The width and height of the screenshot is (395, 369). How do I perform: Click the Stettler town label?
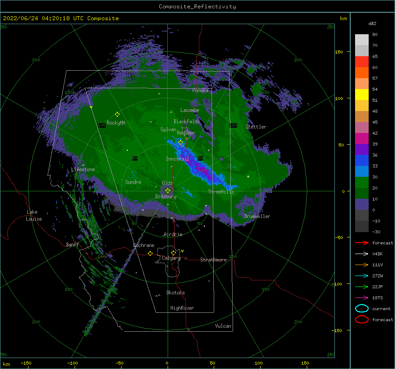(x=256, y=127)
